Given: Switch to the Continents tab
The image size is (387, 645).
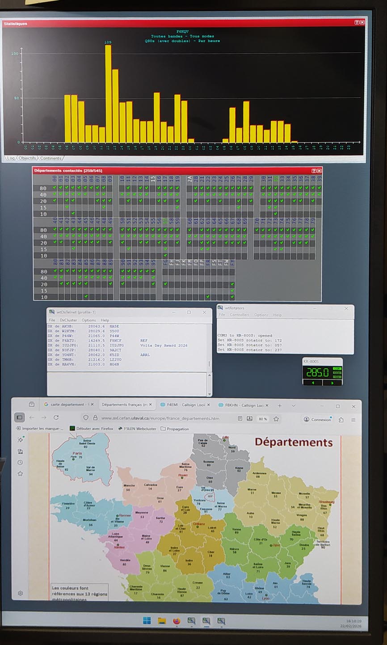Looking at the screenshot, I should click(50, 158).
